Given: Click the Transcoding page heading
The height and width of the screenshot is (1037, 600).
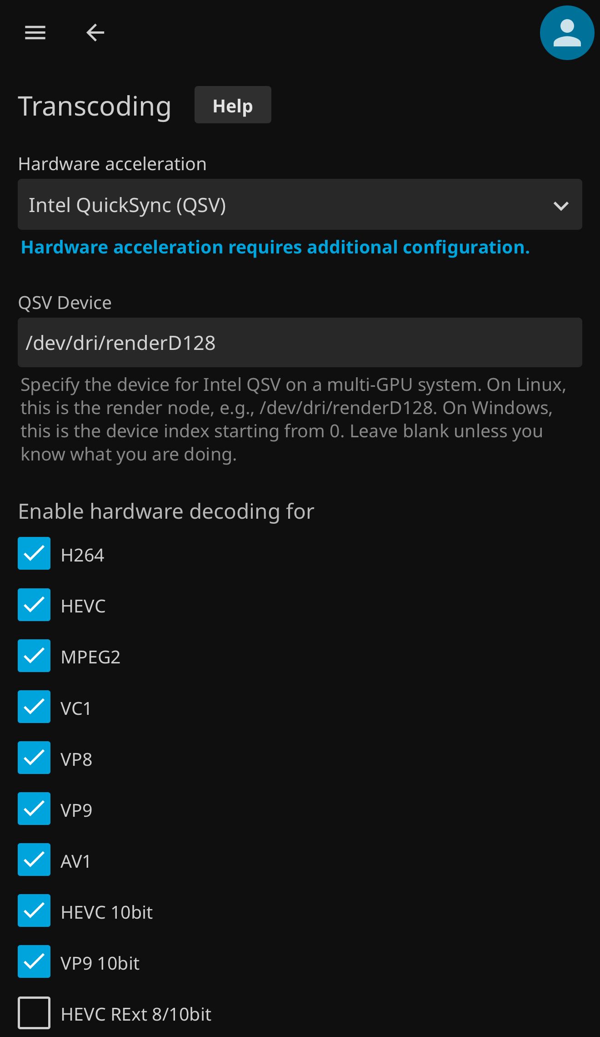Looking at the screenshot, I should (95, 106).
